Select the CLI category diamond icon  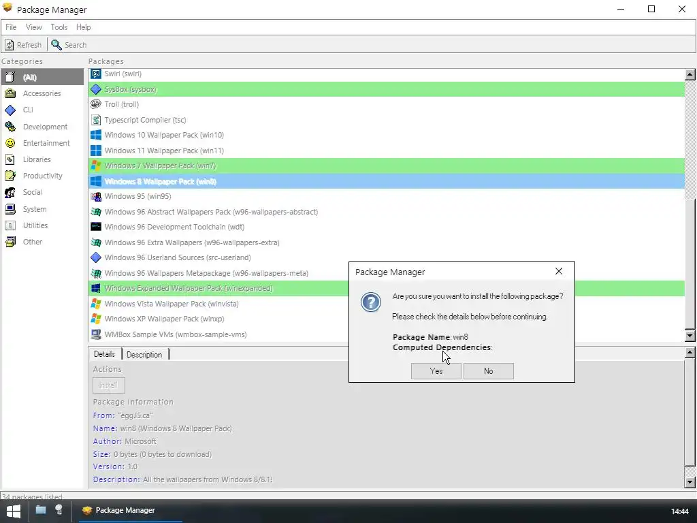pos(10,110)
